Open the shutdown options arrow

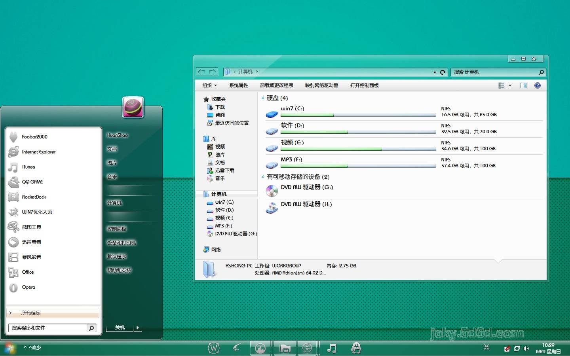138,328
